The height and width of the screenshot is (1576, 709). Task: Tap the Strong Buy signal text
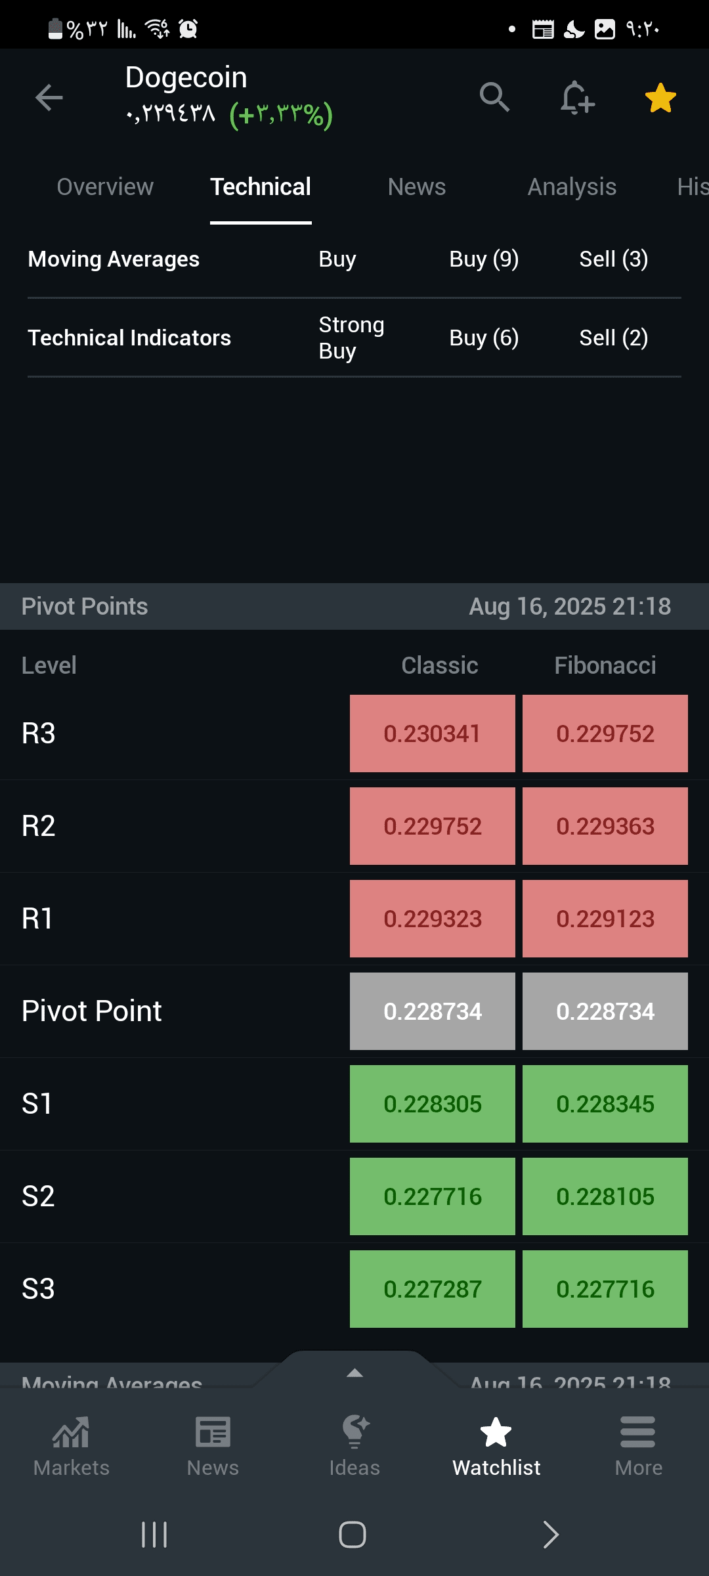click(351, 338)
